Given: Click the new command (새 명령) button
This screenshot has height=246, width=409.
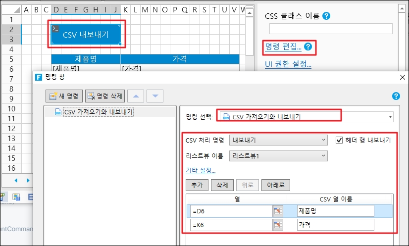Looking at the screenshot, I should pyautogui.click(x=64, y=96).
